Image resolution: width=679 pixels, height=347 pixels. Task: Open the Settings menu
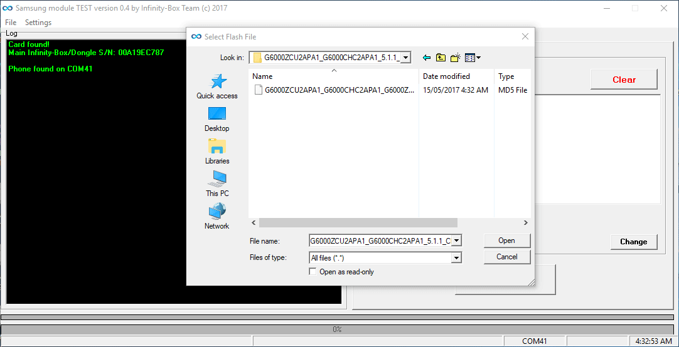coord(38,23)
